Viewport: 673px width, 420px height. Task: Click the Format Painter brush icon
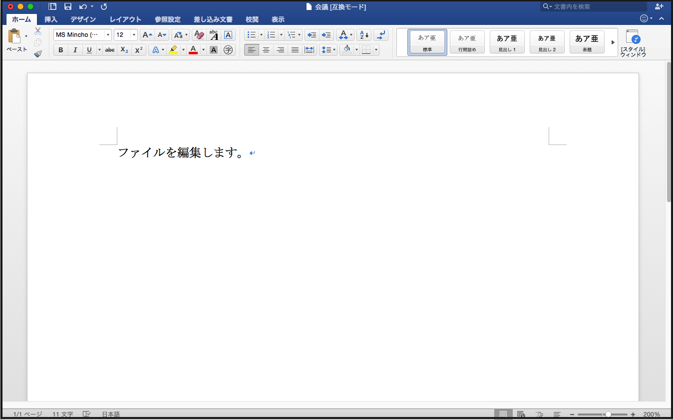38,53
